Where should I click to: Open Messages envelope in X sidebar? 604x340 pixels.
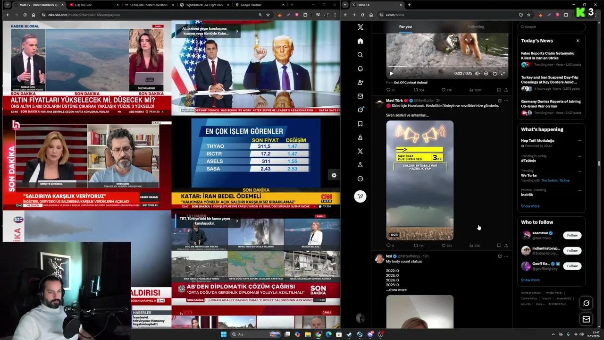(x=360, y=96)
